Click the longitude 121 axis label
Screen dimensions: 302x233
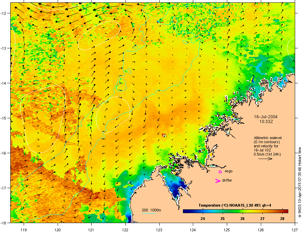click(92, 230)
